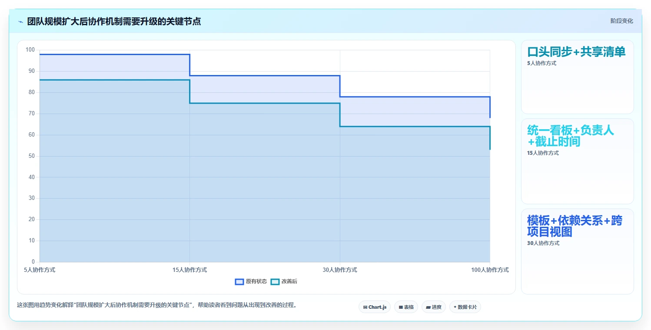This screenshot has height=330, width=651.
Task: Toggle the 原有状态 legend item
Action: (x=251, y=281)
